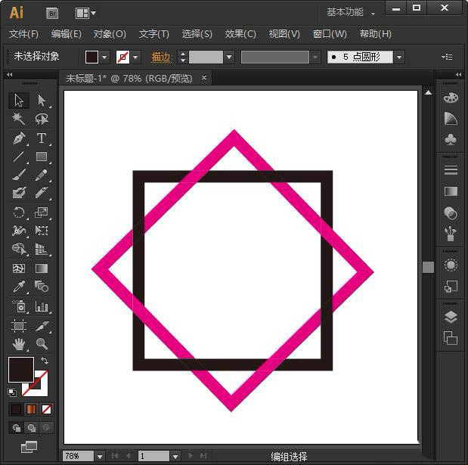This screenshot has width=468, height=465.
Task: Open the 效果(C) menu
Action: click(x=240, y=34)
